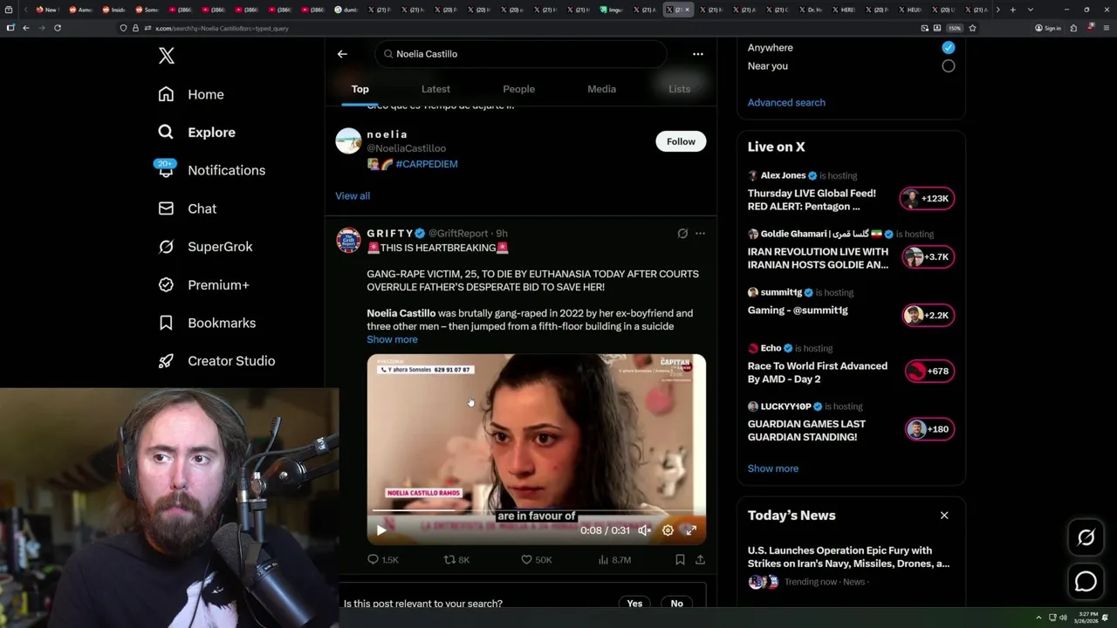Open the Notifications bell in sidebar
The width and height of the screenshot is (1117, 628).
[x=210, y=170]
